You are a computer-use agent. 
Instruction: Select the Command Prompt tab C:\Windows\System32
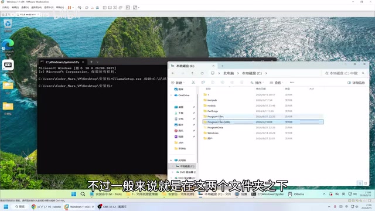[62, 62]
